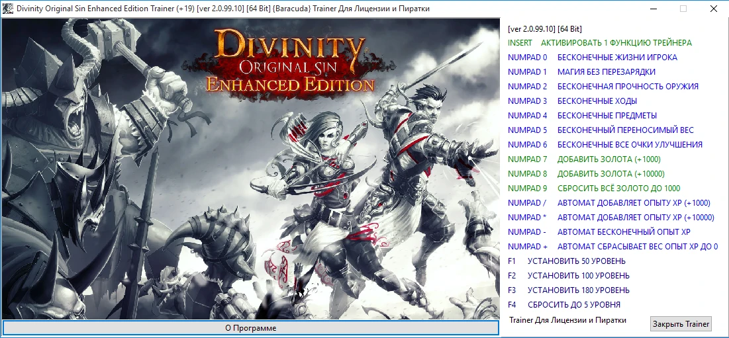The height and width of the screenshot is (338, 729).
Task: Click F1 УСТАНОВИТЬ 50 УРОВЕНЬ
Action: click(567, 261)
